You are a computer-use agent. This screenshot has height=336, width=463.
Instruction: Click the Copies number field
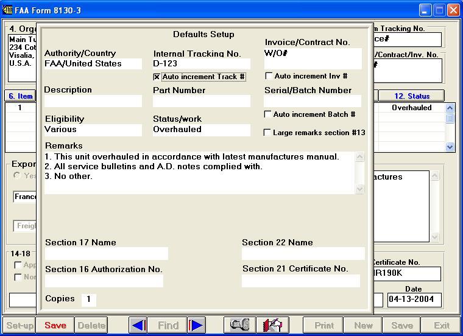coord(88,299)
